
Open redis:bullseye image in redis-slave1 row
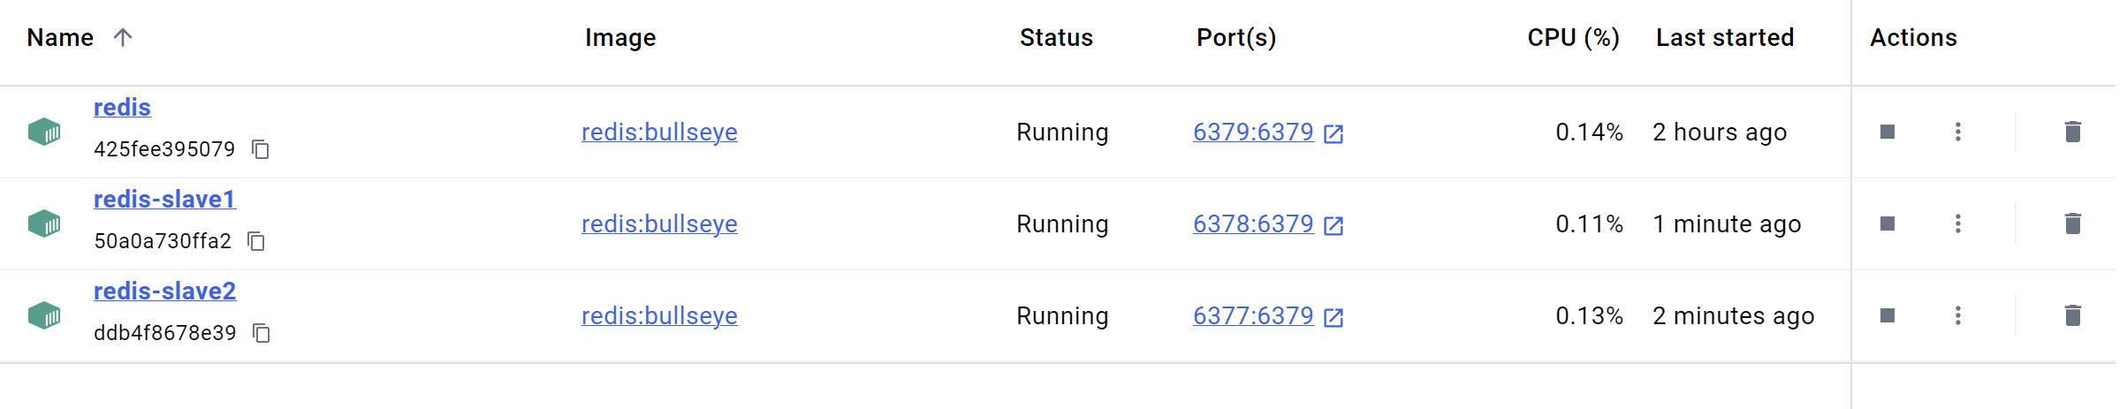659,223
